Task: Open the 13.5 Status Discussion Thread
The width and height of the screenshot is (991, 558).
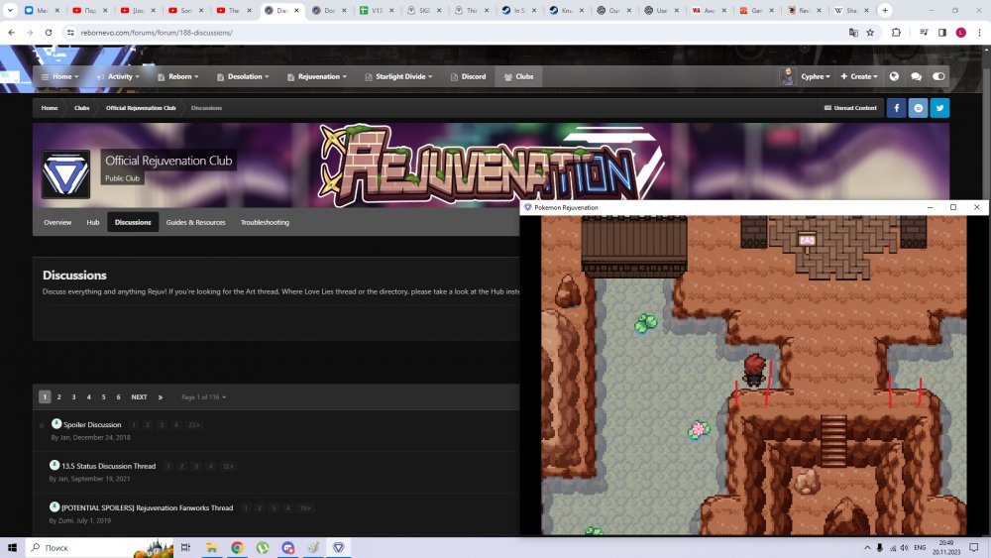Action: pos(108,466)
